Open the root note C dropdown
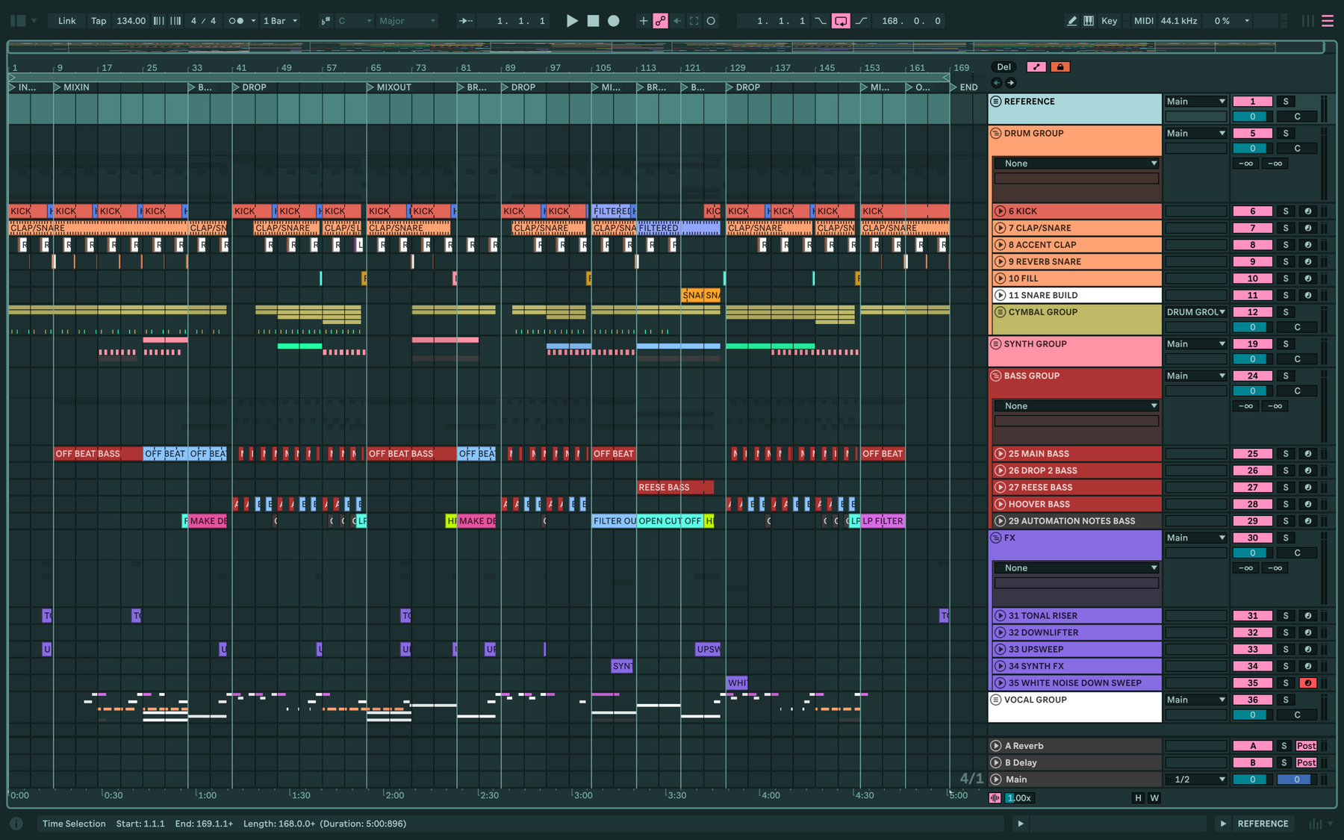The height and width of the screenshot is (840, 1344). (x=355, y=21)
